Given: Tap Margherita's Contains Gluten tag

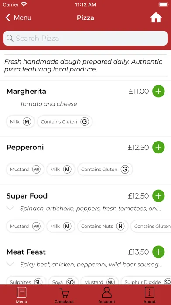Looking at the screenshot, I should pos(65,122).
